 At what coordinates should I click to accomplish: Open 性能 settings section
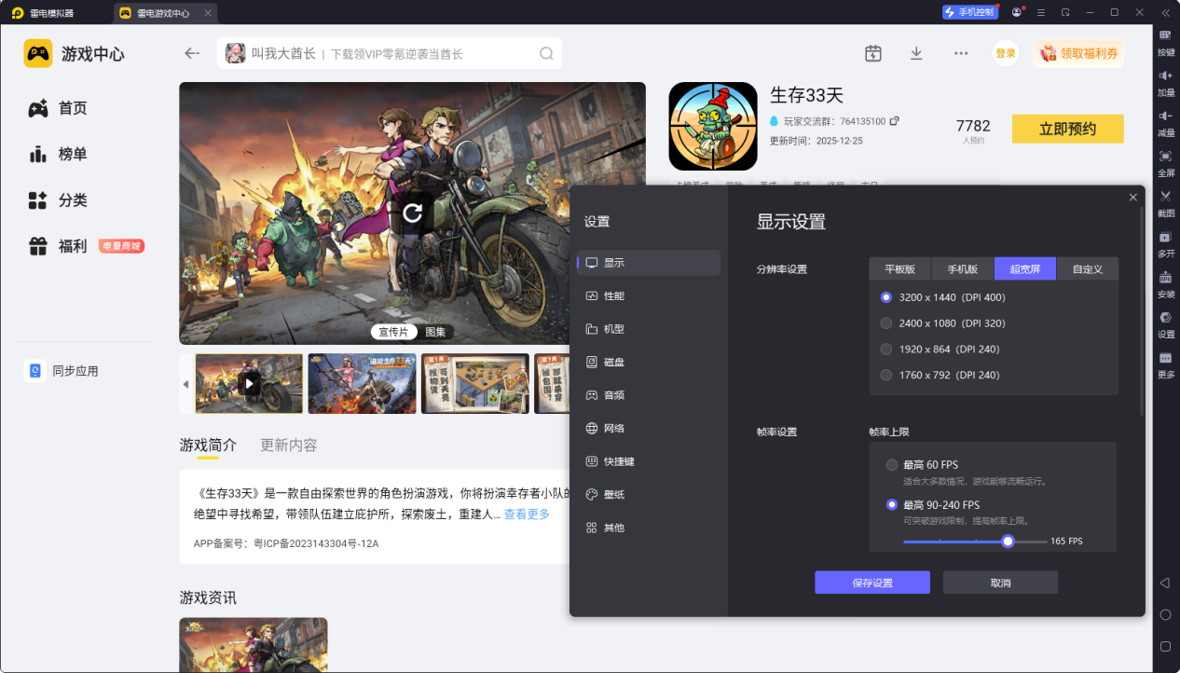[649, 295]
